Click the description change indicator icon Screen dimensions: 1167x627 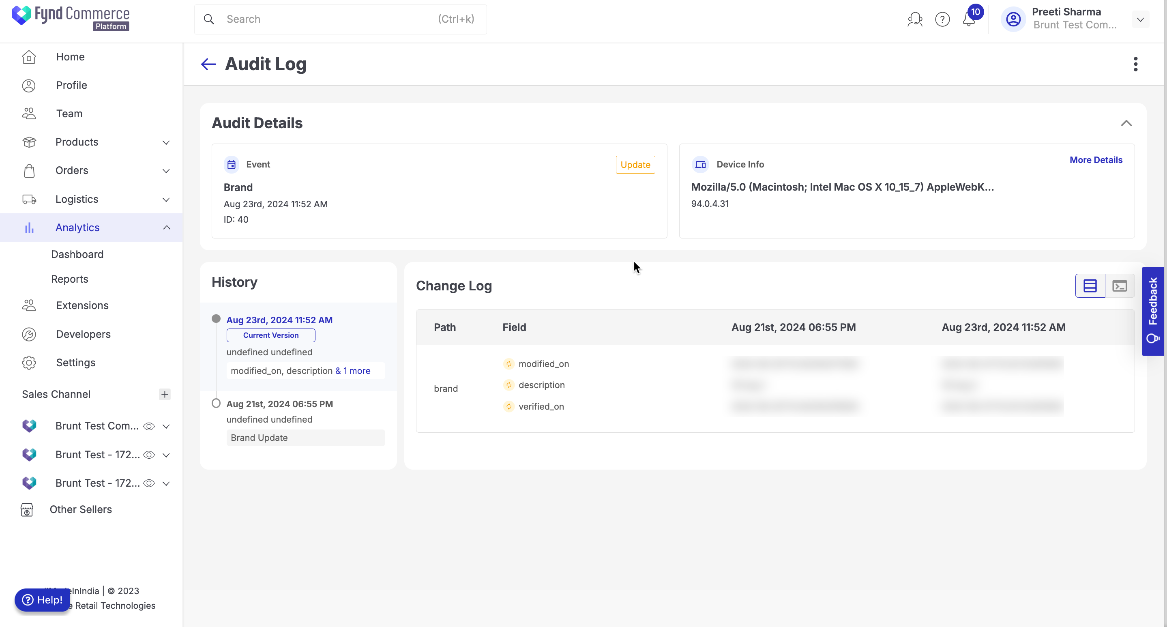click(509, 385)
